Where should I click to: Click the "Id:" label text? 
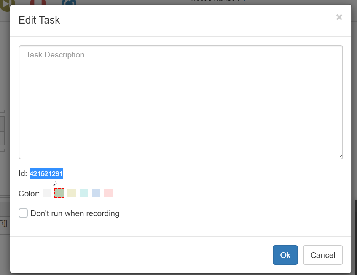(23, 174)
